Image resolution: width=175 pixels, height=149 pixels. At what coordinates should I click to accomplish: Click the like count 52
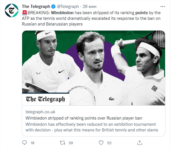click(109, 143)
